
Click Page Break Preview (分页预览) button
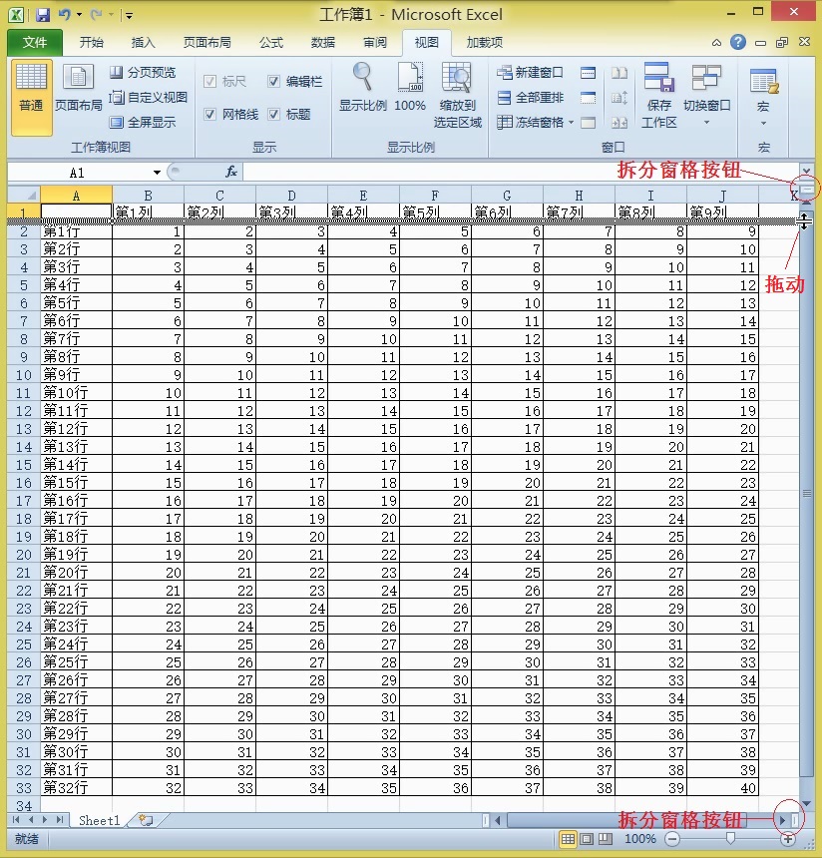(143, 72)
